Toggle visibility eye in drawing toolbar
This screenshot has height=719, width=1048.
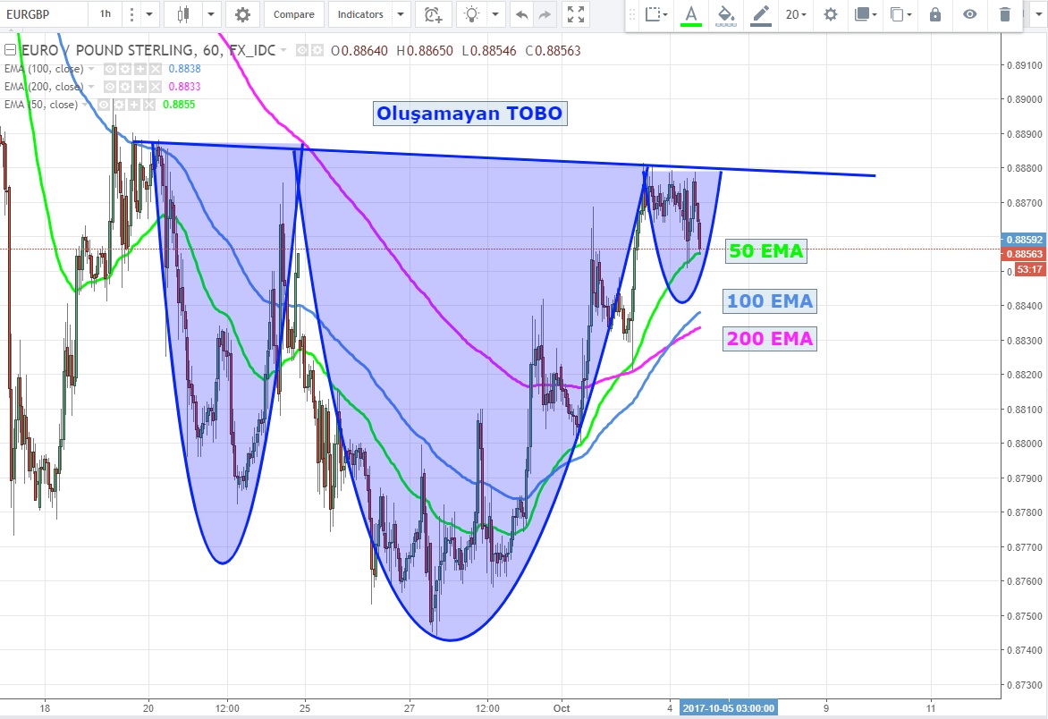[970, 14]
